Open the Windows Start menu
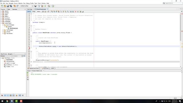 [2, 101]
